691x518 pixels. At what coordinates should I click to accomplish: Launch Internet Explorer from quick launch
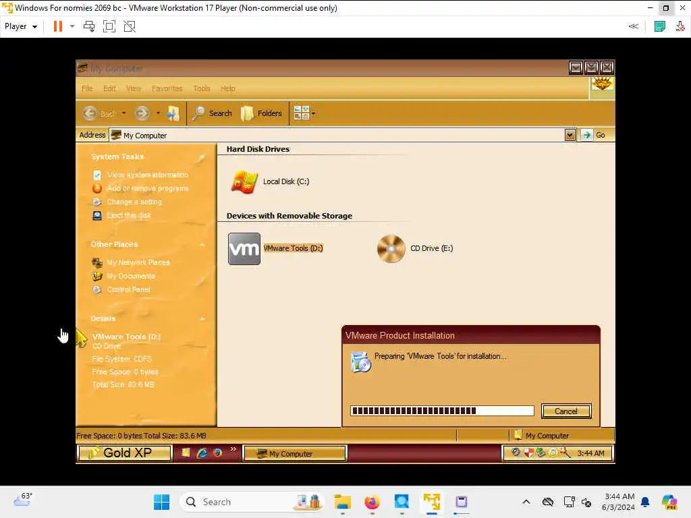coord(202,453)
